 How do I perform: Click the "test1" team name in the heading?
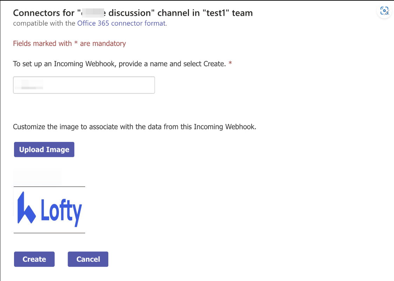click(217, 13)
